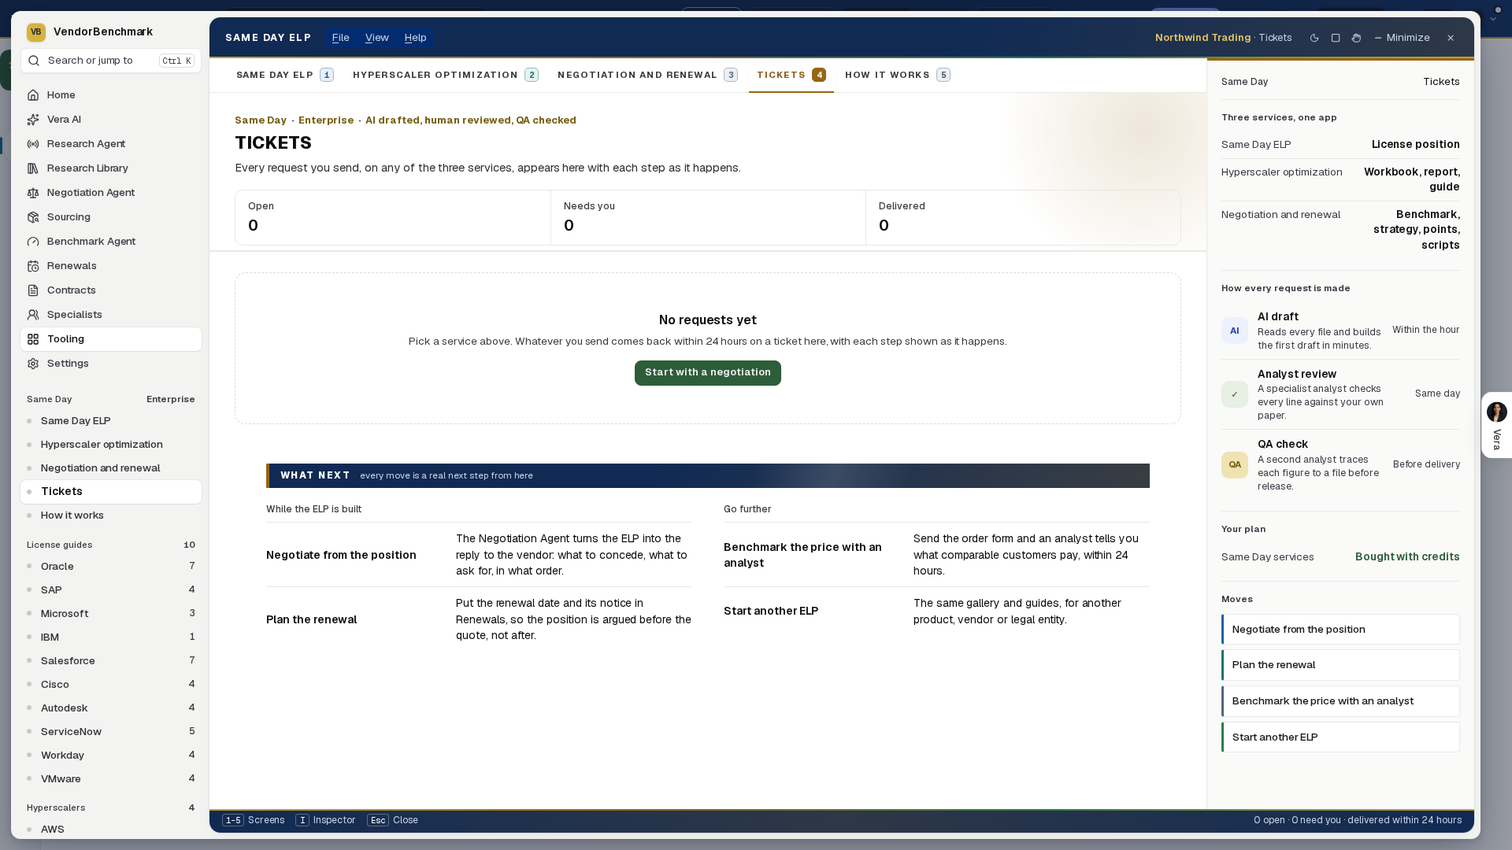
Task: Open the ServiceNow license guide
Action: (110, 732)
